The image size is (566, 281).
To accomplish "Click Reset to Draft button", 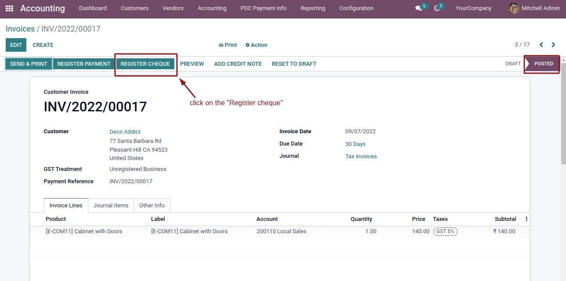I will click(294, 64).
